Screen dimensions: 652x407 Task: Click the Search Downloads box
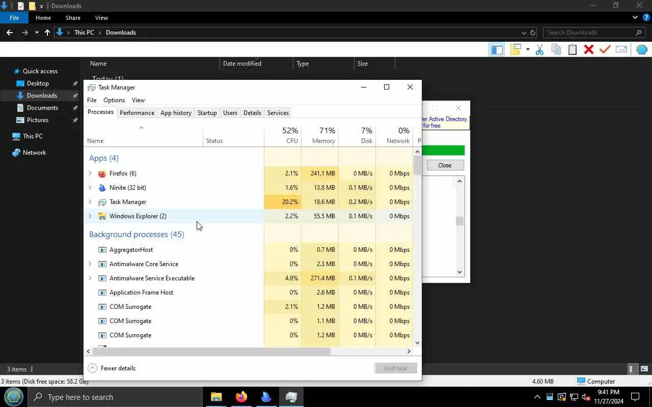click(x=594, y=33)
